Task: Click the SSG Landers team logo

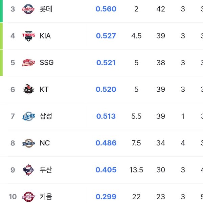Action: (x=28, y=63)
